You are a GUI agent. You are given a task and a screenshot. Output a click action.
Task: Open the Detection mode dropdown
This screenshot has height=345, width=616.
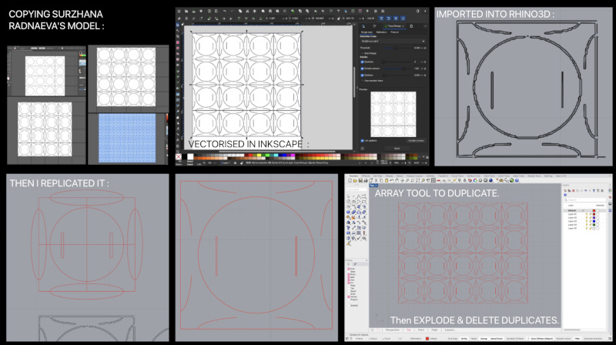[393, 41]
